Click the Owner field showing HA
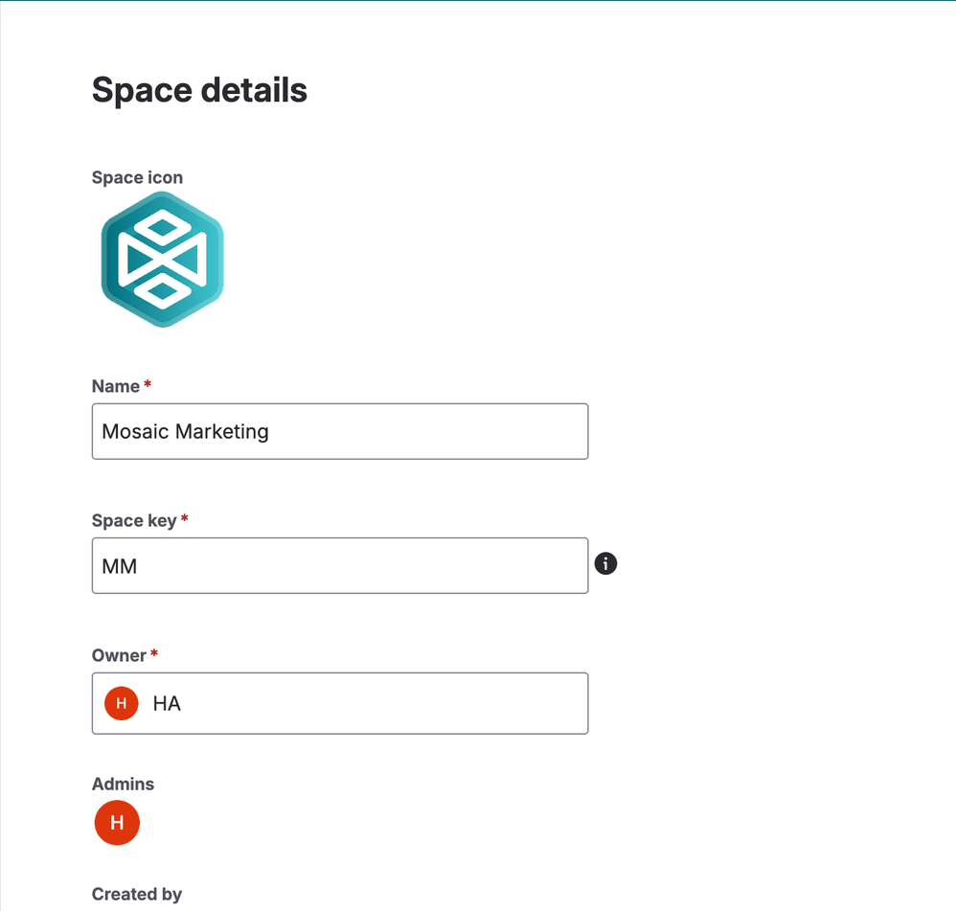 point(340,703)
